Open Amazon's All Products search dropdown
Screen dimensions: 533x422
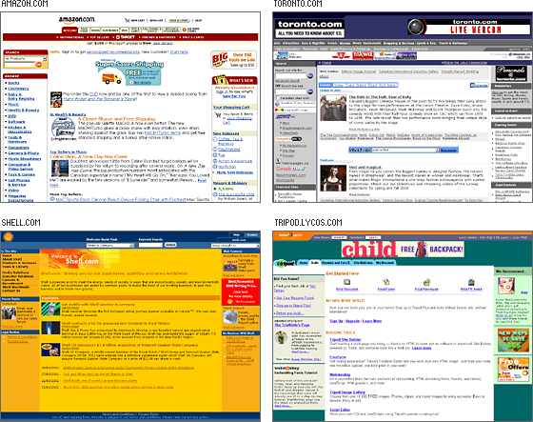pyautogui.click(x=25, y=58)
